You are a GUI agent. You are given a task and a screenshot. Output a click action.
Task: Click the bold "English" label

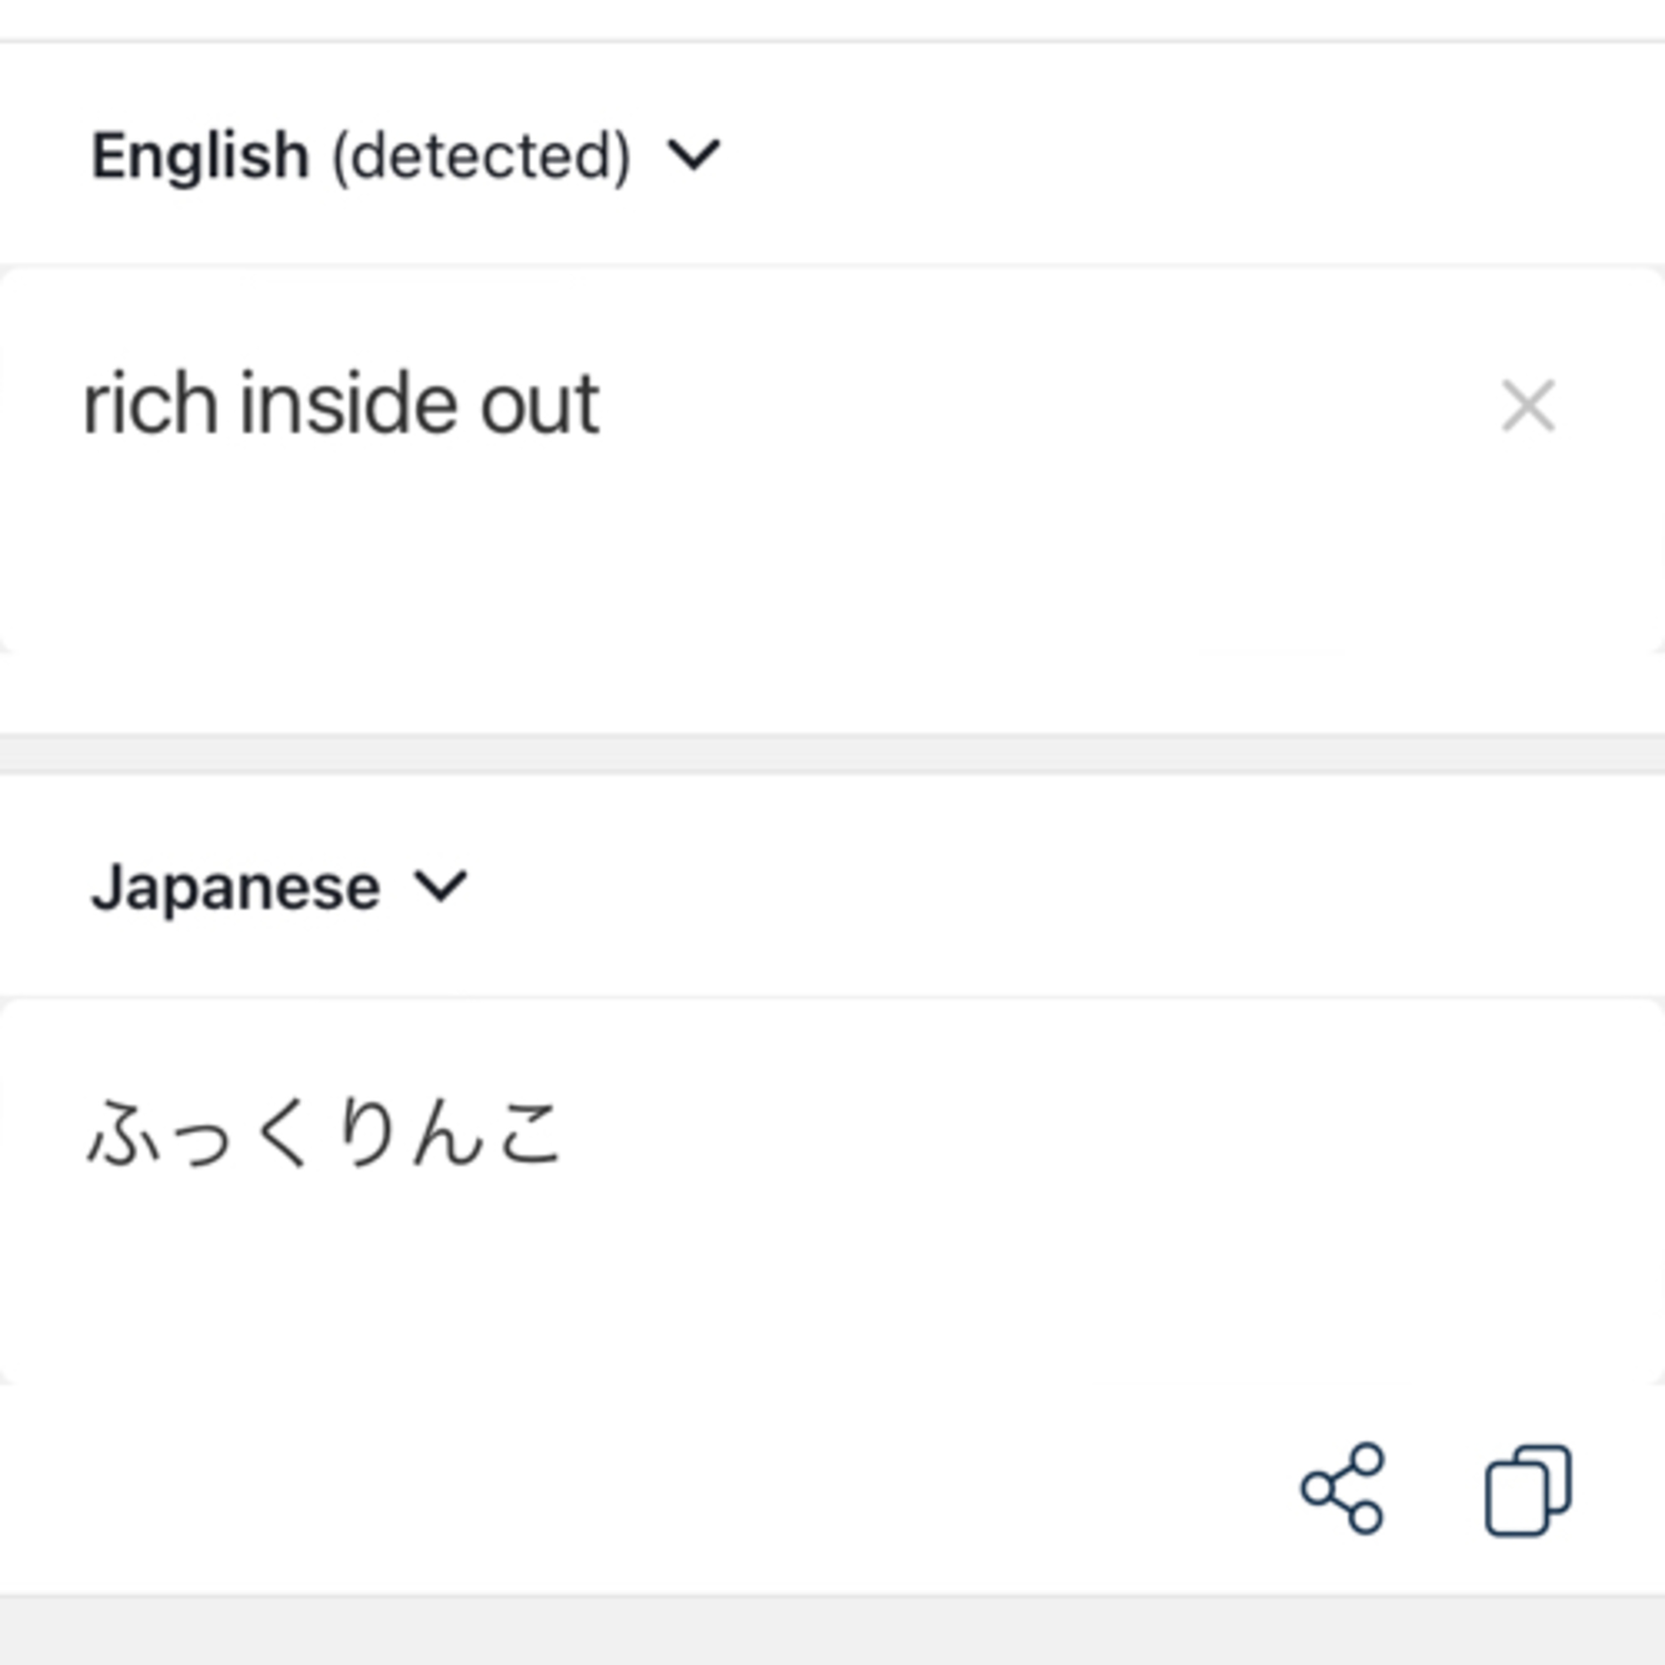[x=200, y=156]
